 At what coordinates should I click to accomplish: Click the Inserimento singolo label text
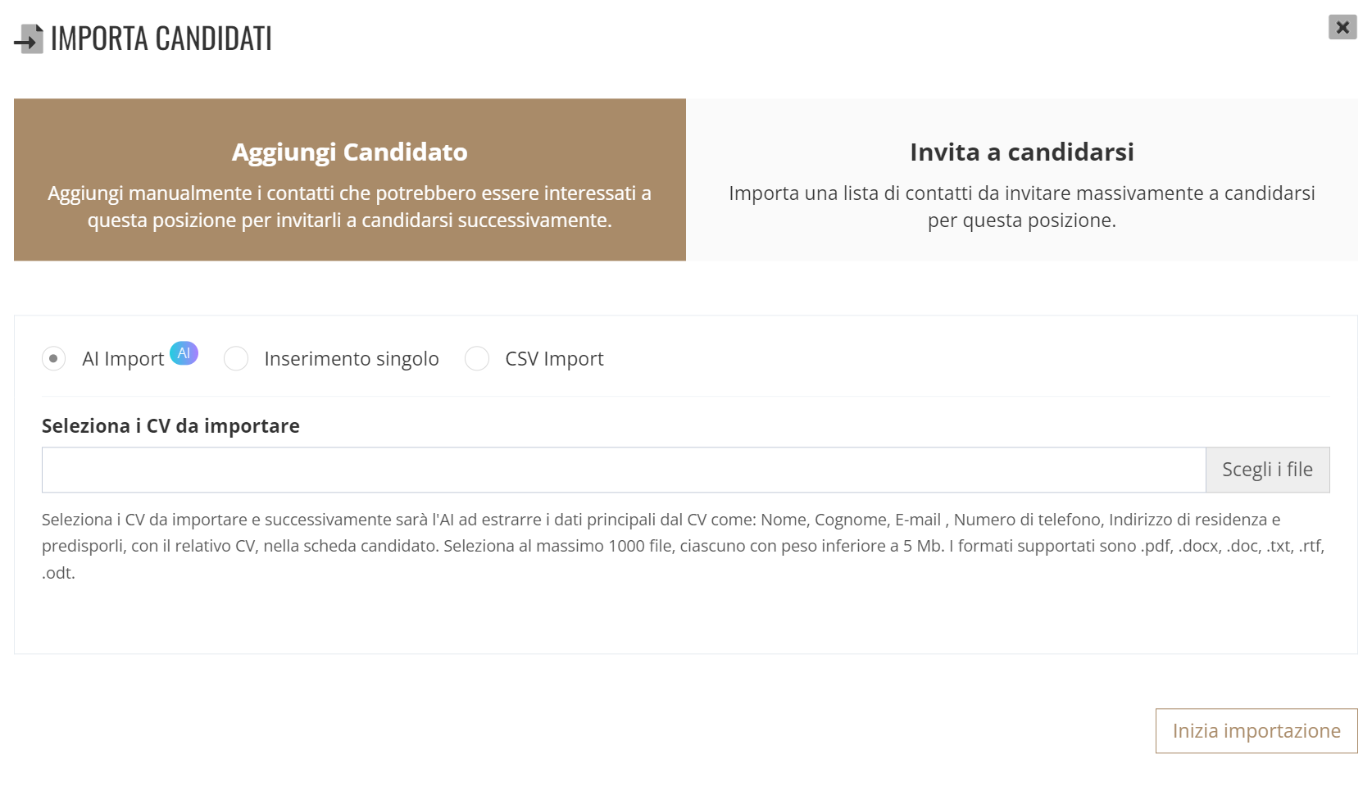pyautogui.click(x=352, y=359)
